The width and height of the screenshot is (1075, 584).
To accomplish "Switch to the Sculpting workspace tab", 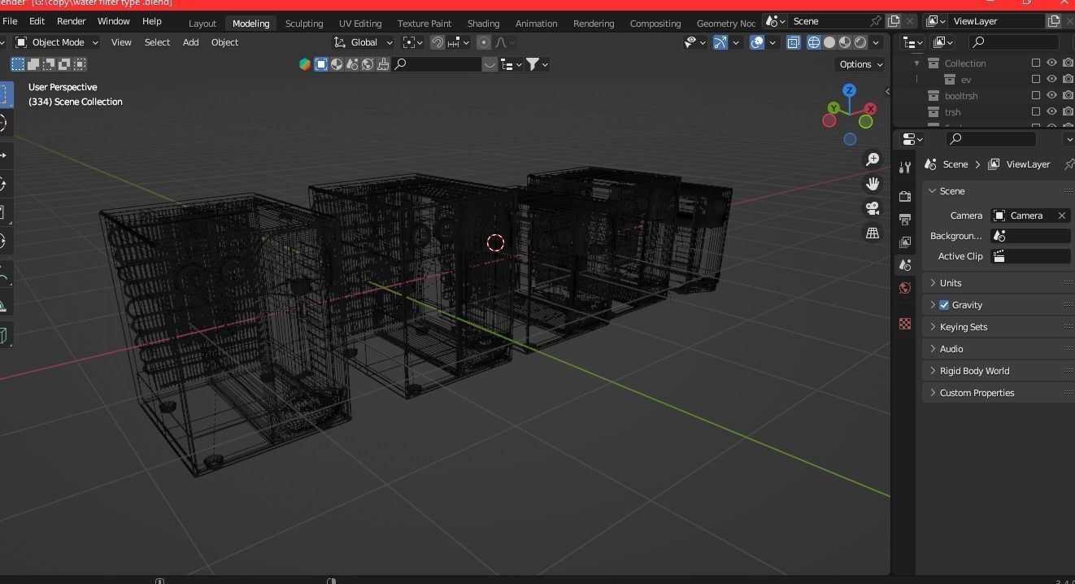I will coord(303,23).
